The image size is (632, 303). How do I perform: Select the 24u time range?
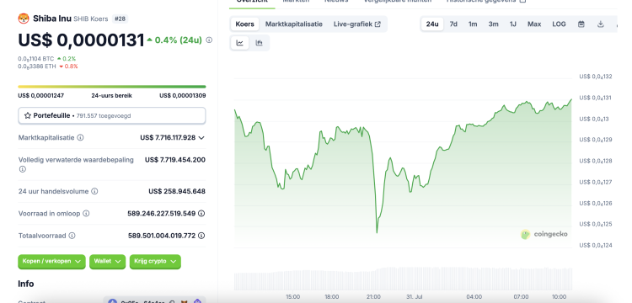[432, 24]
